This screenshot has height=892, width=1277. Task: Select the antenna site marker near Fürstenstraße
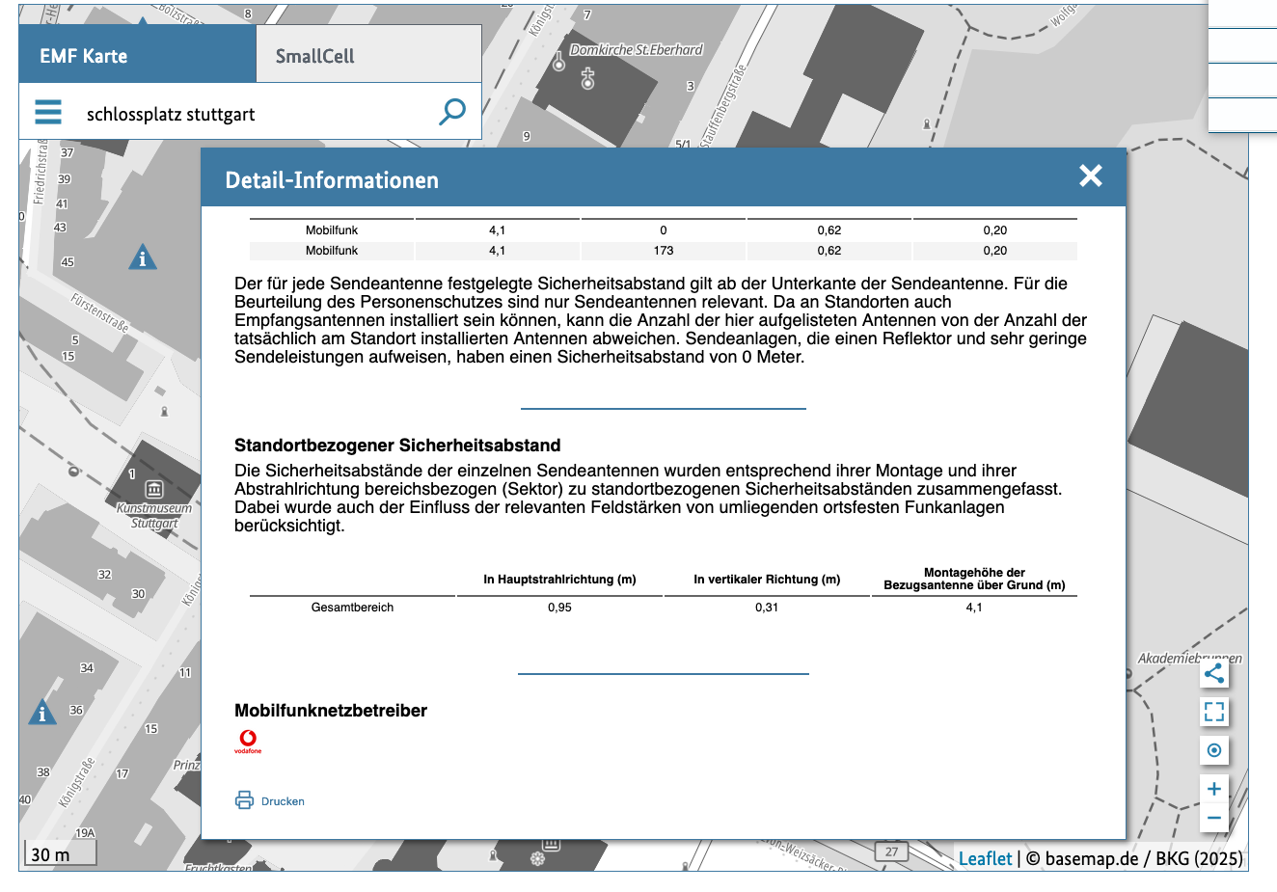[143, 257]
